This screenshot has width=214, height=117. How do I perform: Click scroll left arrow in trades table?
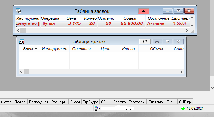coord(21,72)
